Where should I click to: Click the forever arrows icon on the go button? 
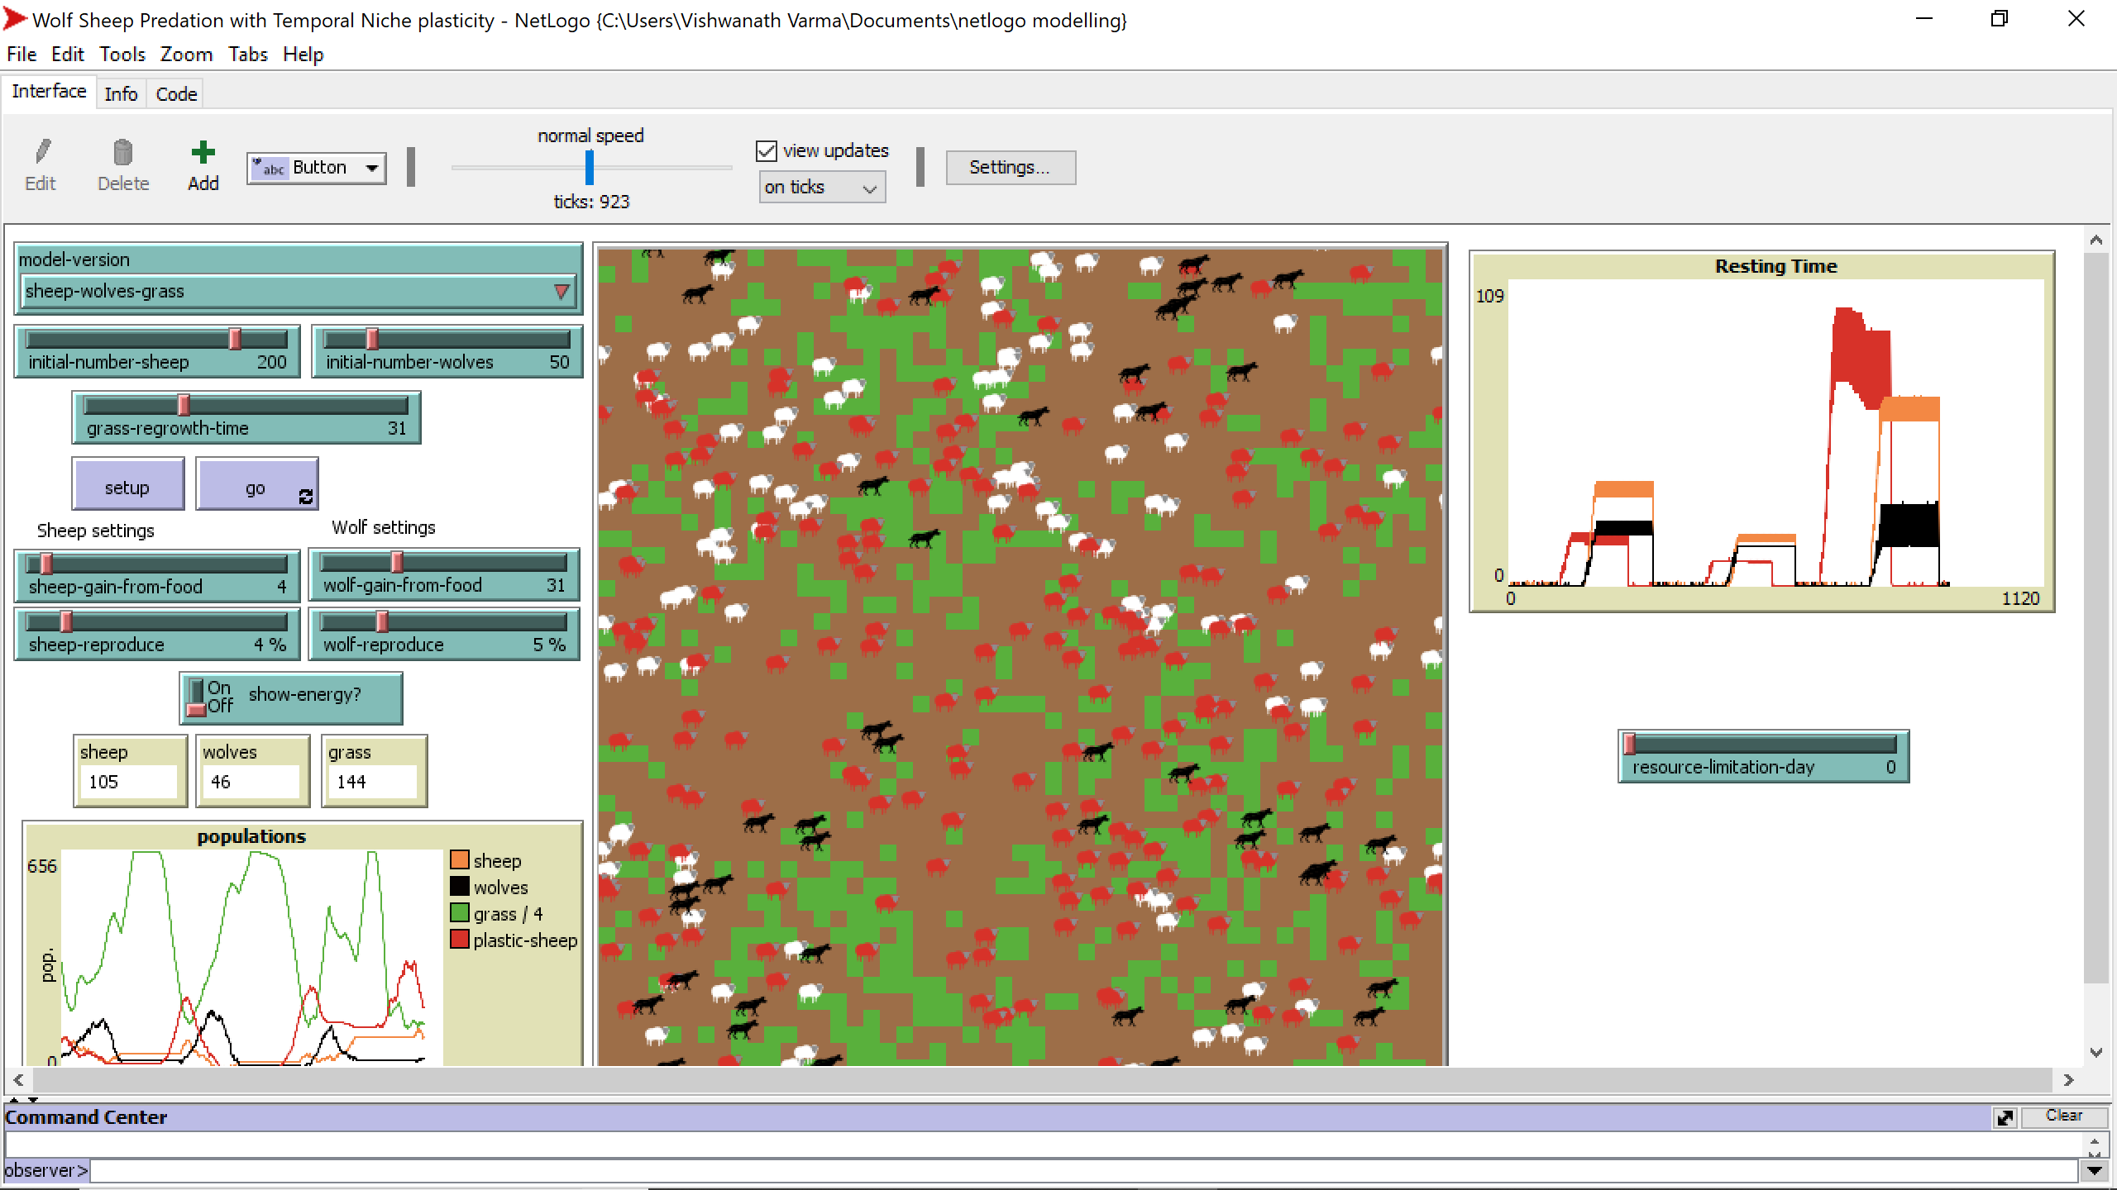pos(305,497)
